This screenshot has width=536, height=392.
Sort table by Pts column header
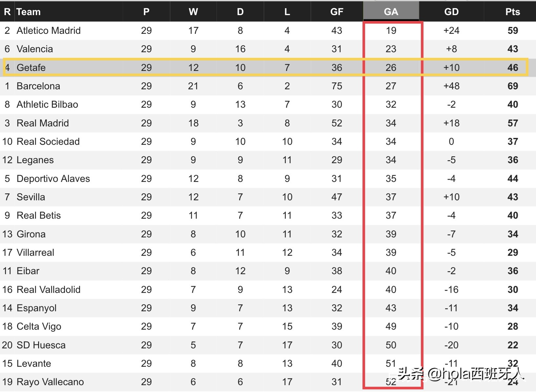[512, 12]
